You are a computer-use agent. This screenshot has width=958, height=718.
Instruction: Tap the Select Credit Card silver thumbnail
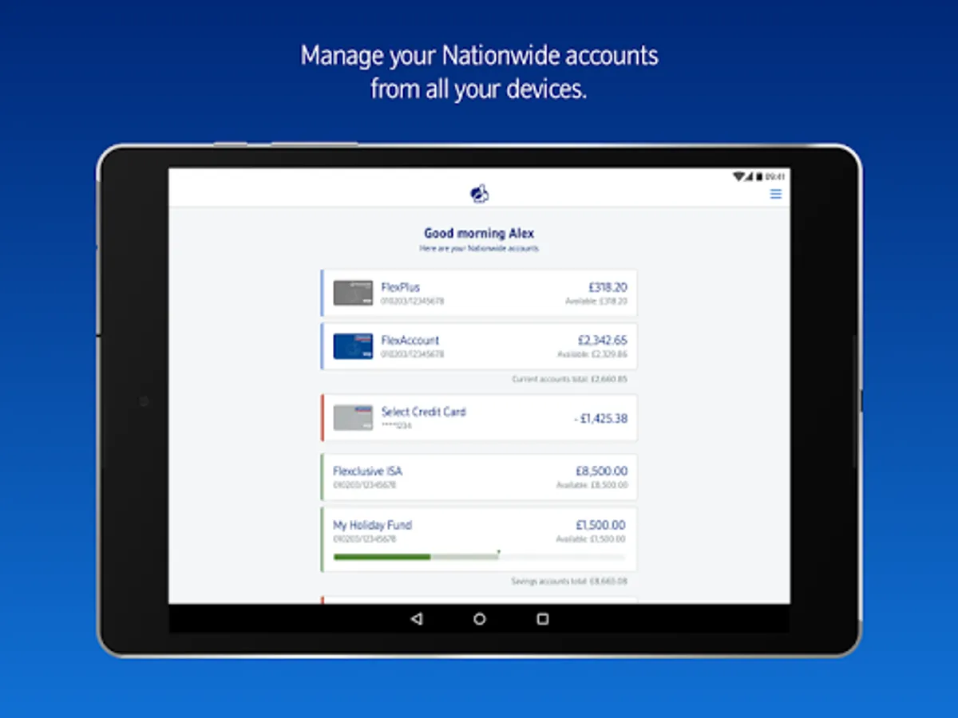(353, 417)
